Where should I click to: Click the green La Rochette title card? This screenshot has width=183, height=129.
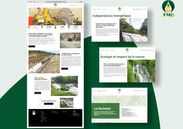(106, 111)
